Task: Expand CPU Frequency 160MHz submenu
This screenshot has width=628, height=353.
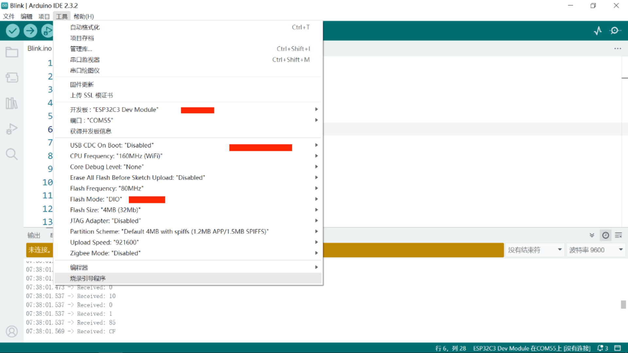Action: (x=188, y=156)
